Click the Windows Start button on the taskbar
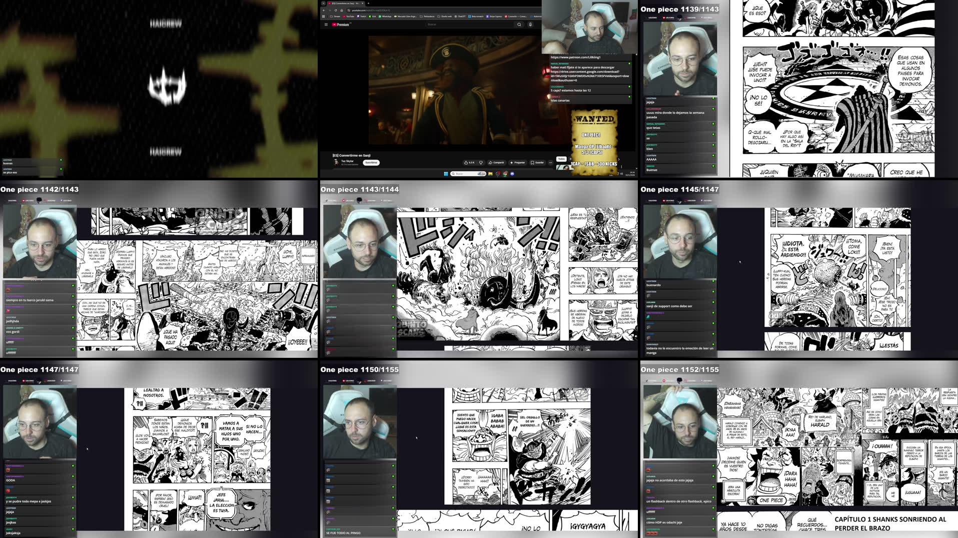958x538 pixels. [446, 174]
